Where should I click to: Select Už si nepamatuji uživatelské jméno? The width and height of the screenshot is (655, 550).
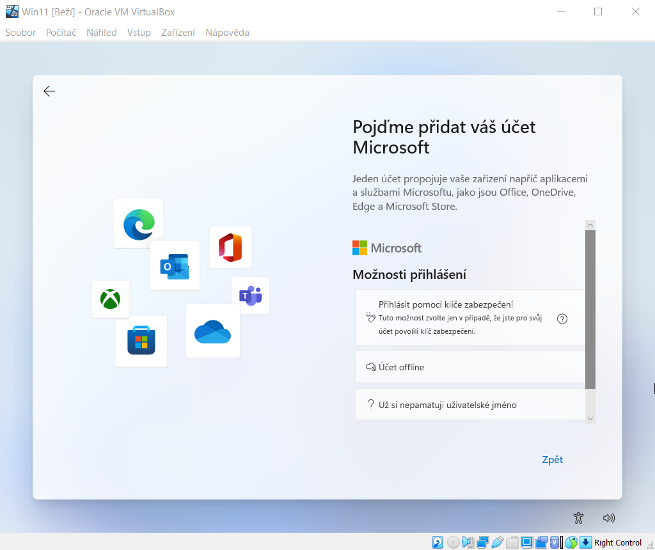coord(470,405)
